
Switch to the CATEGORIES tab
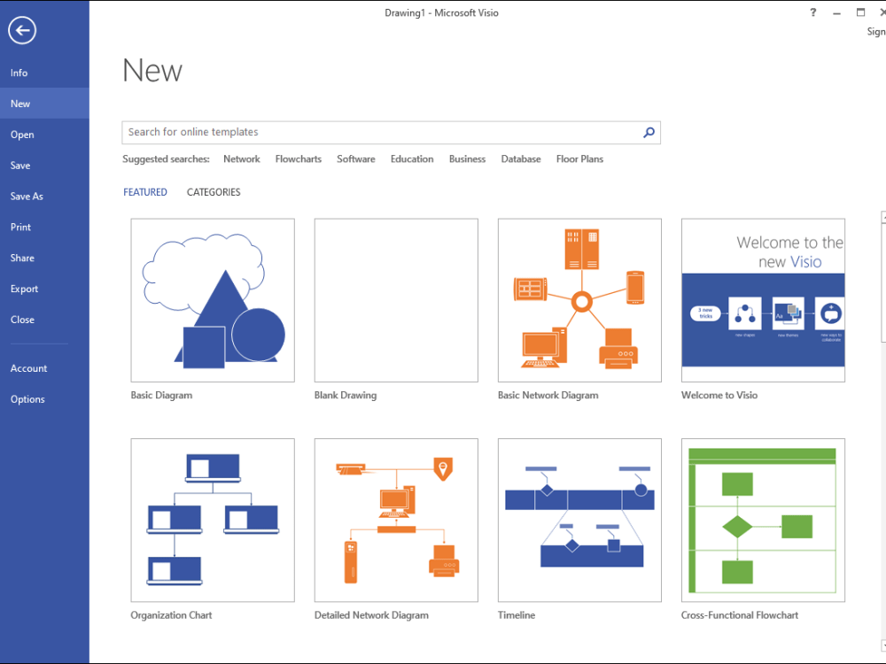click(214, 192)
